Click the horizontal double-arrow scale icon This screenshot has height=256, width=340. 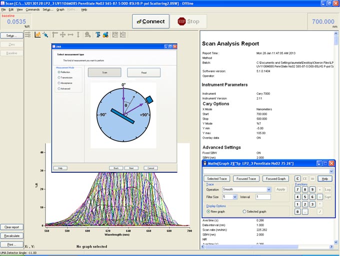pos(70,34)
